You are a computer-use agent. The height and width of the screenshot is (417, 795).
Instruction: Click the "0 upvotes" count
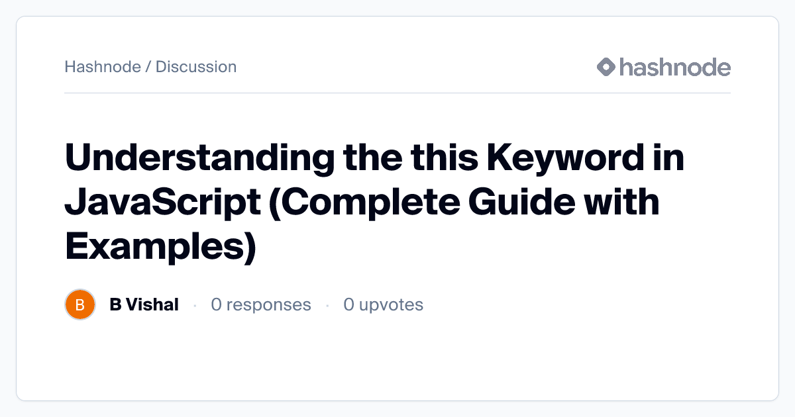point(383,304)
